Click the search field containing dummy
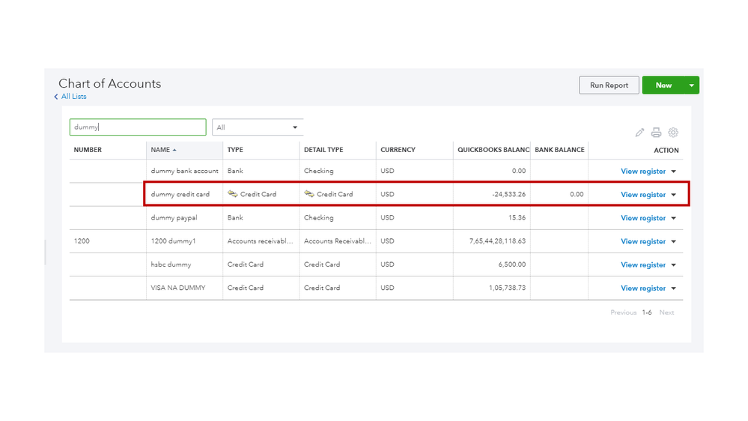This screenshot has height=421, width=748. tap(138, 127)
